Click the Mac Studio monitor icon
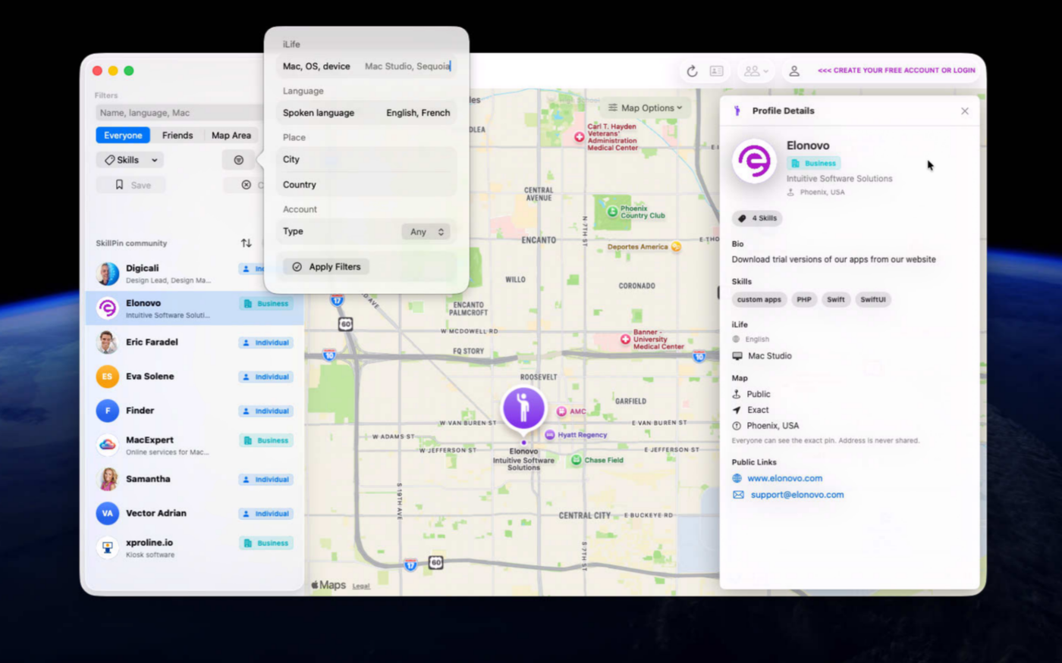This screenshot has width=1062, height=663. tap(737, 355)
